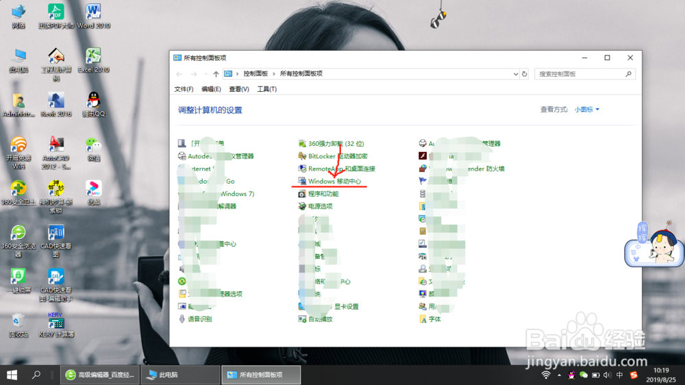Image resolution: width=685 pixels, height=385 pixels.
Task: Click the Back navigation arrow
Action: pos(179,74)
